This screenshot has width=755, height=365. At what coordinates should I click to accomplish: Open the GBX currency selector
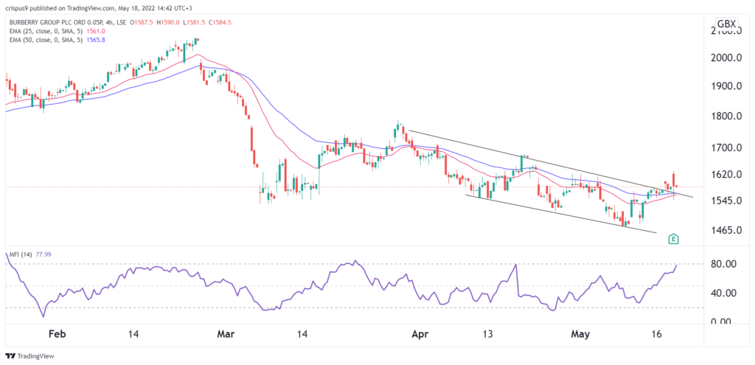pyautogui.click(x=727, y=24)
